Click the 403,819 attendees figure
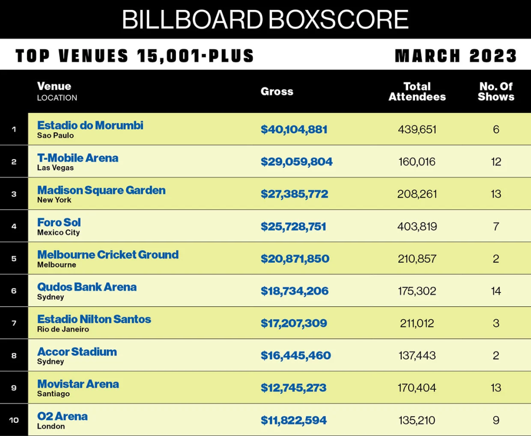The width and height of the screenshot is (531, 436). tap(417, 227)
